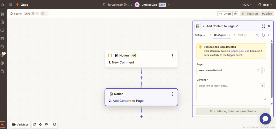This screenshot has width=276, height=129.
Task: Select the Notion chip on Add Content step
Action: click(116, 94)
